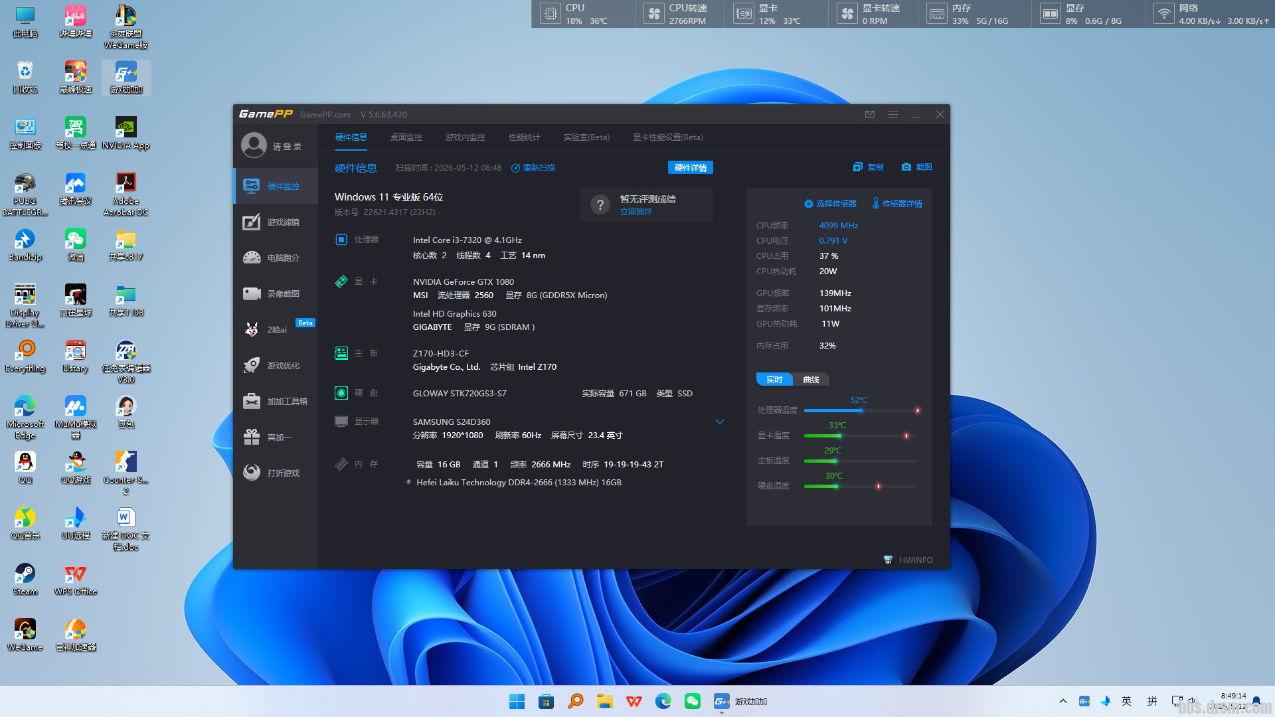Click the 'NVIDIA GeForce GTX 1080' text
The image size is (1275, 717).
point(464,282)
